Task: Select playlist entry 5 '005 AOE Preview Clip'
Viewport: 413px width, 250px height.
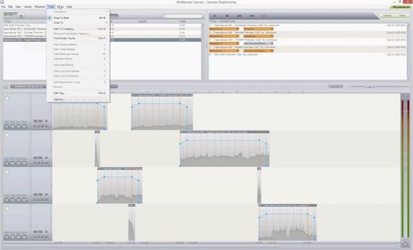Action: coord(307,55)
